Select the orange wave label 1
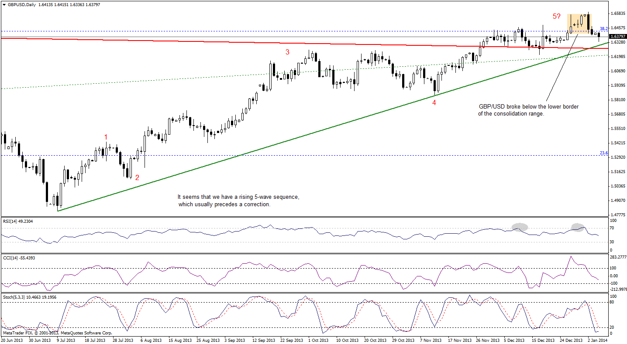This screenshot has height=344, width=627. point(106,137)
